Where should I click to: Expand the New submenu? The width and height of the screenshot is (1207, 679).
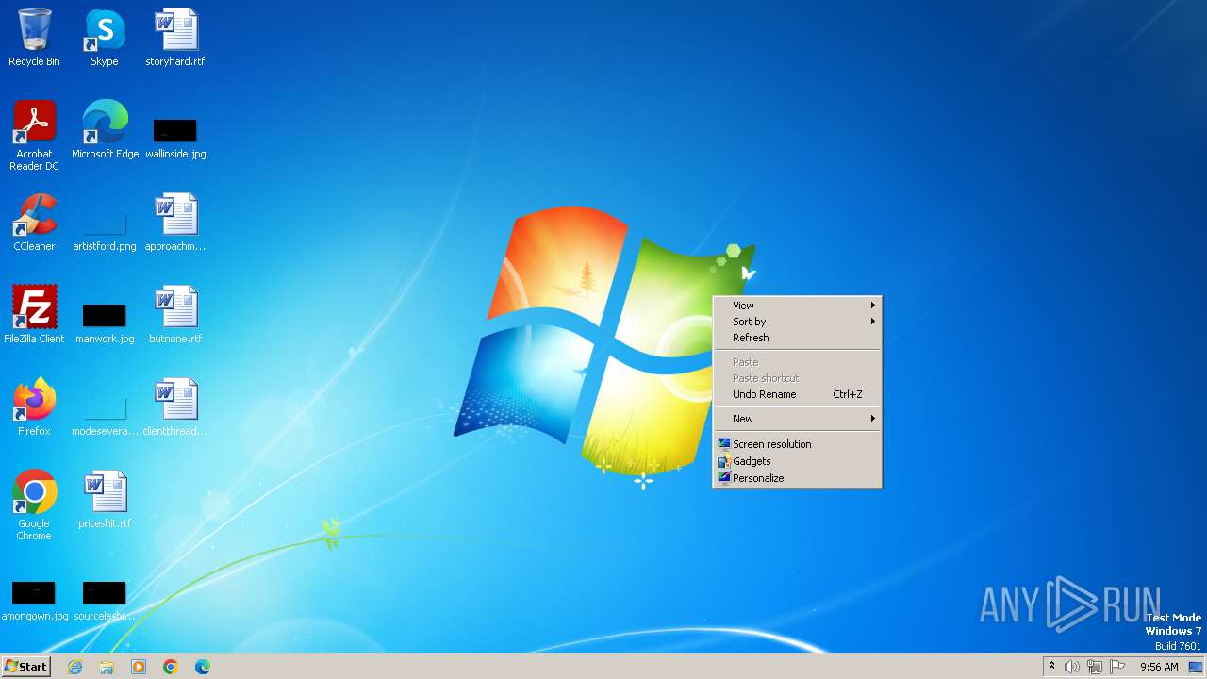(797, 419)
